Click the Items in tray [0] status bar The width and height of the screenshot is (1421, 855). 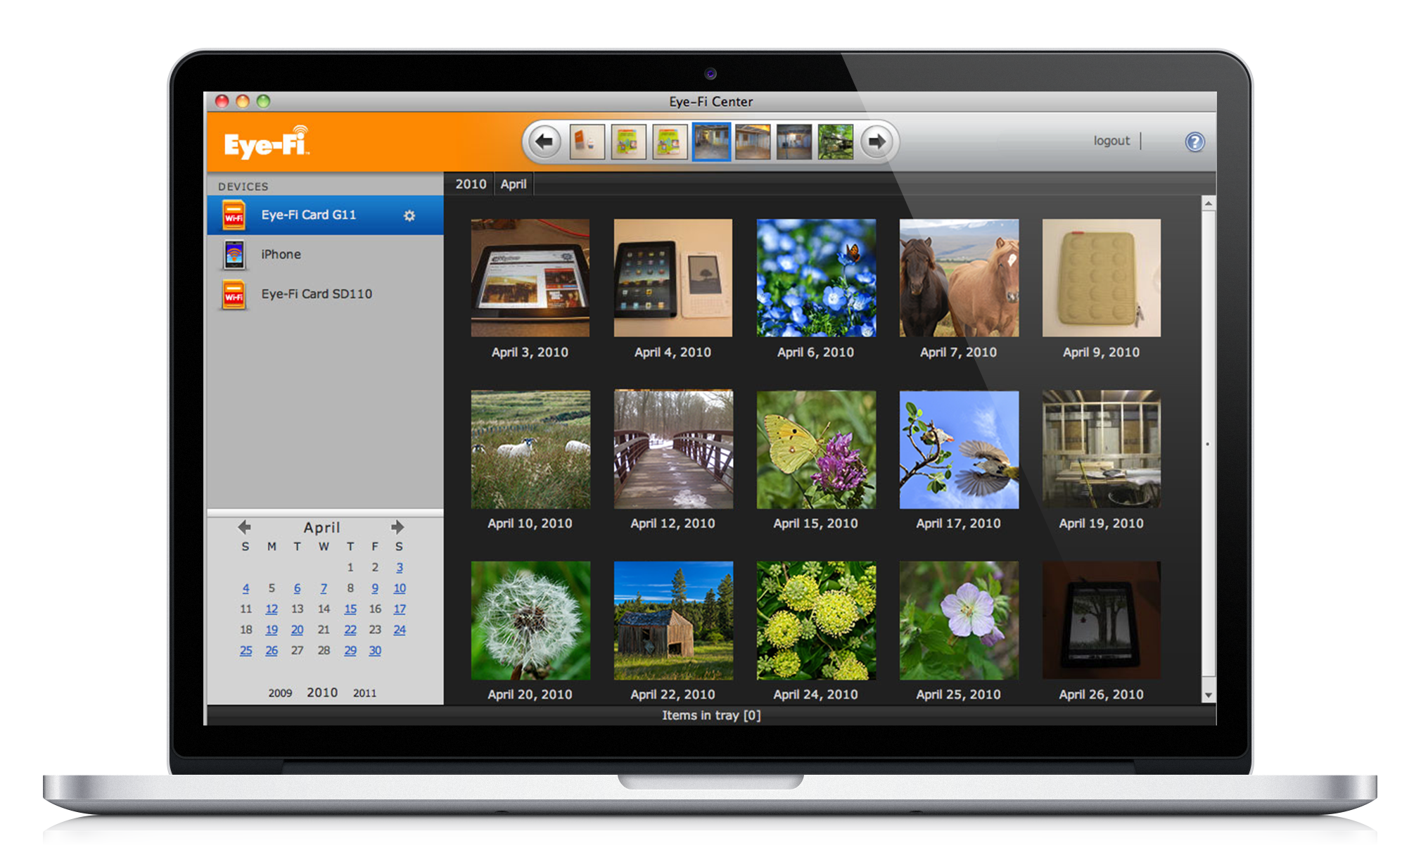pos(711,716)
